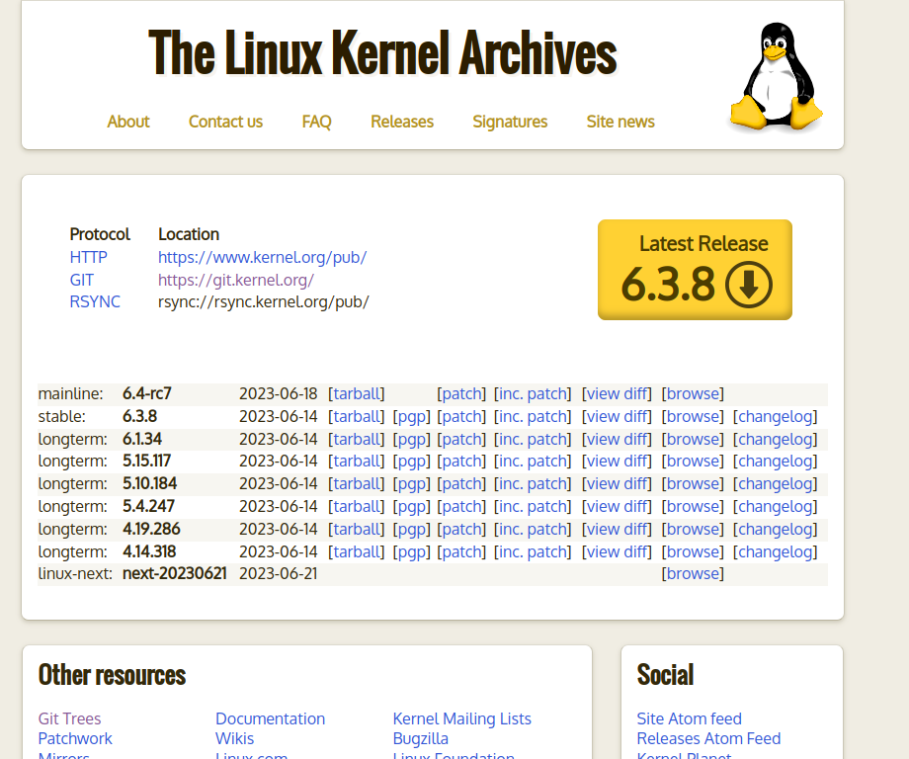Image resolution: width=909 pixels, height=759 pixels.
Task: Open the longterm 5.15.117 patch link
Action: click(x=461, y=461)
